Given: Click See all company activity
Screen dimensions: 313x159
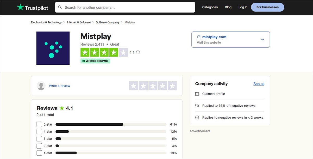Looking at the screenshot, I should point(259,84).
